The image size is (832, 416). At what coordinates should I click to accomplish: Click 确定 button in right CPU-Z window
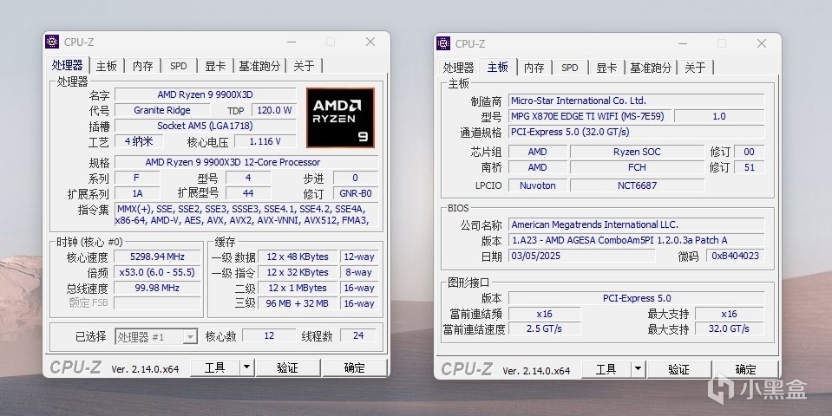click(x=745, y=369)
